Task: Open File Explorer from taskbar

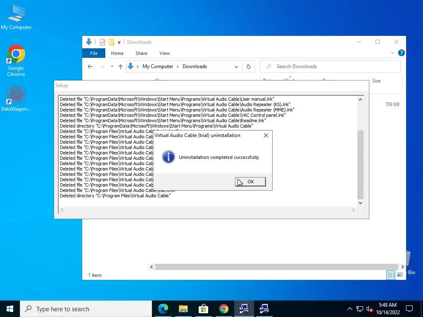Action: 183,309
